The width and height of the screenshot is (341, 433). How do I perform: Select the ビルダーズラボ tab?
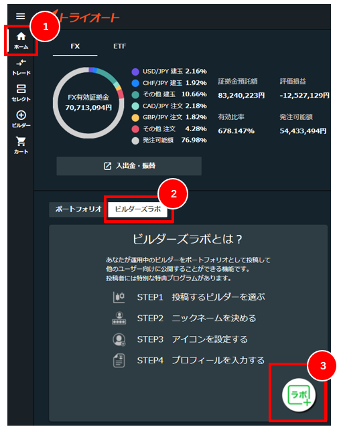[x=137, y=209]
